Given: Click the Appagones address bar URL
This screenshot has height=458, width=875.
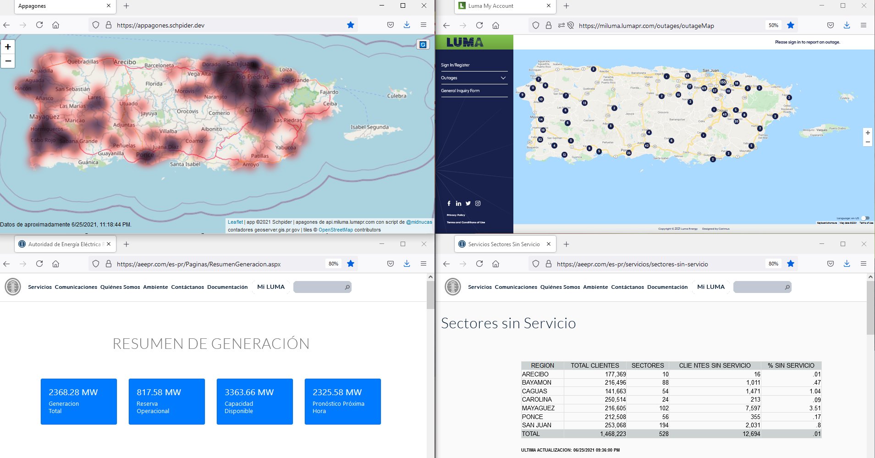Looking at the screenshot, I should click(160, 25).
